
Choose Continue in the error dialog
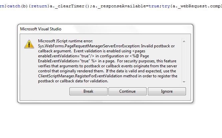[128, 91]
